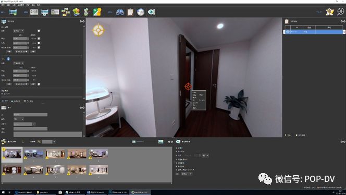This screenshot has width=346, height=195.
Task: Click the List View panel clipboard icon
Action: click(287, 21)
